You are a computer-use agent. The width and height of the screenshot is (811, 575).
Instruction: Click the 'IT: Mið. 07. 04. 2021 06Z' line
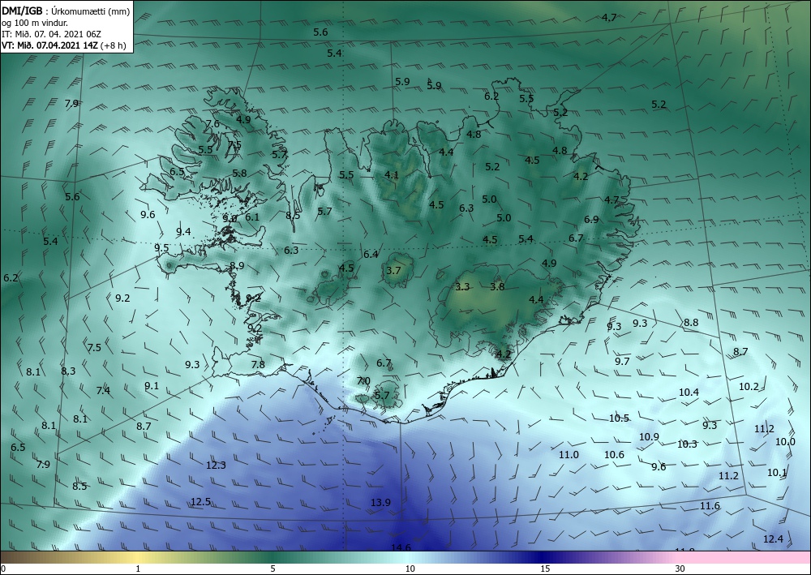point(51,34)
